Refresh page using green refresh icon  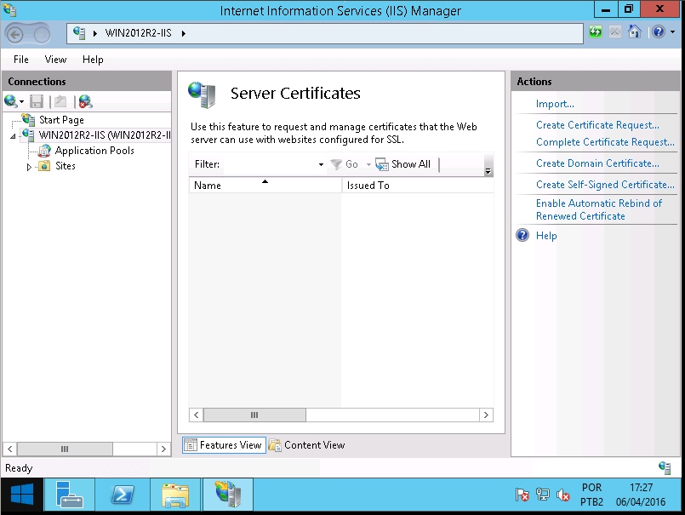596,31
